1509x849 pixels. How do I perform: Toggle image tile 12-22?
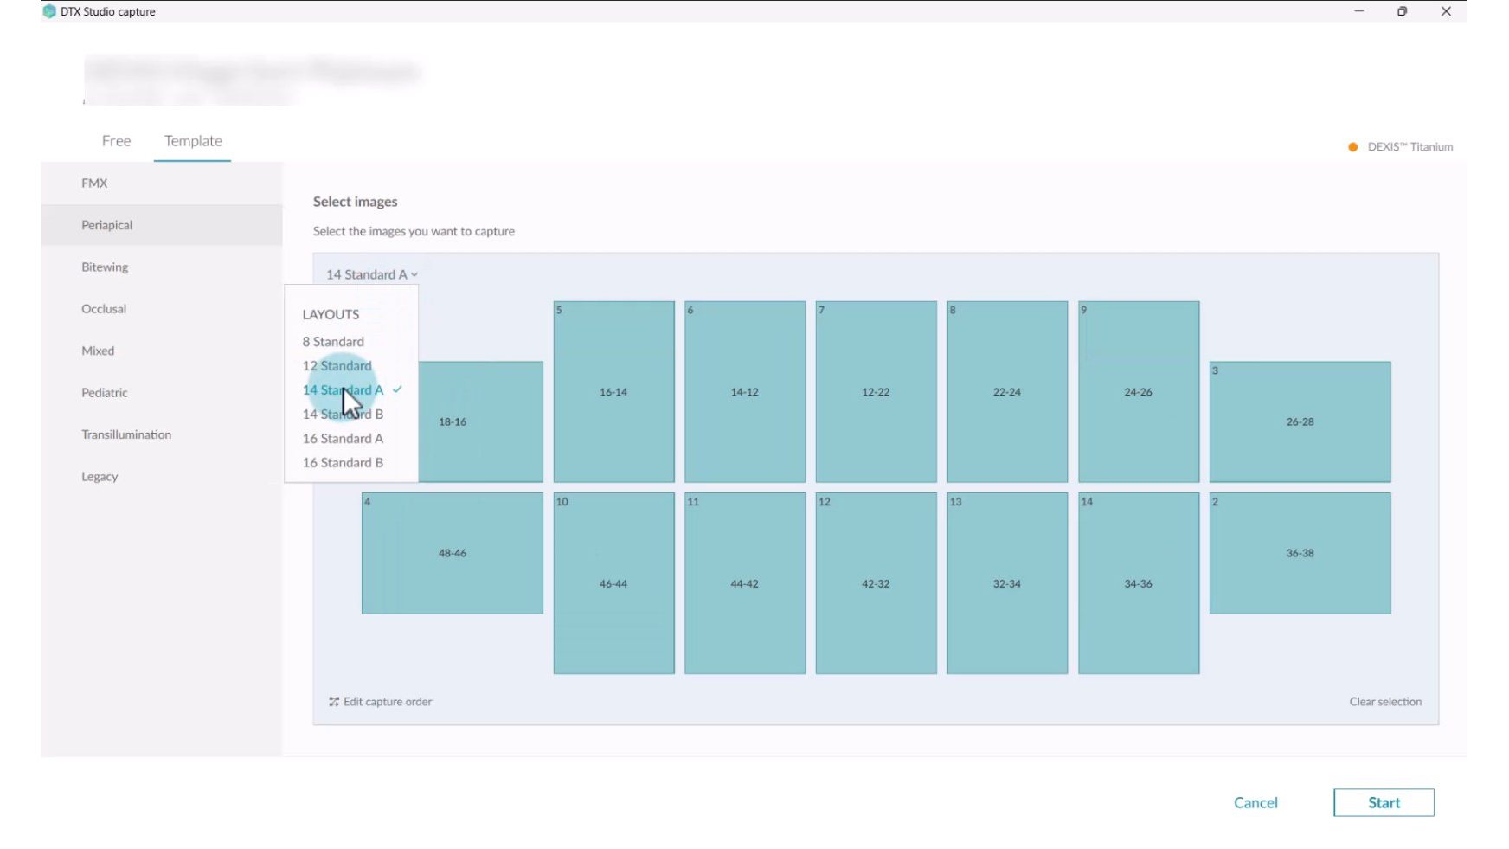tap(876, 392)
